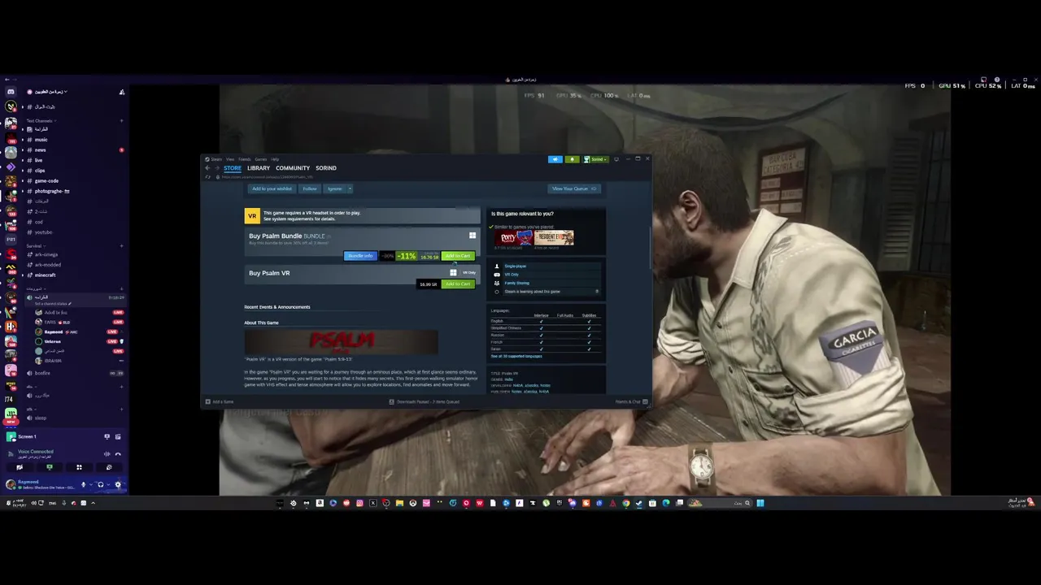
Task: Open Steam notifications bell button
Action: pyautogui.click(x=572, y=159)
